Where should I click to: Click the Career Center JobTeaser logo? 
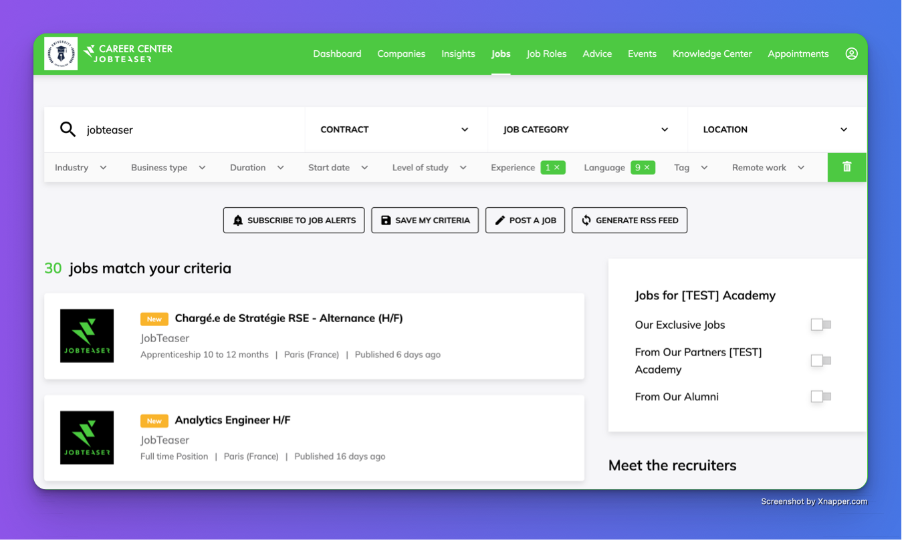pos(128,53)
